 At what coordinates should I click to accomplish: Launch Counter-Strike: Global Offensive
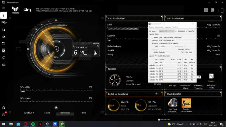click(x=186, y=103)
